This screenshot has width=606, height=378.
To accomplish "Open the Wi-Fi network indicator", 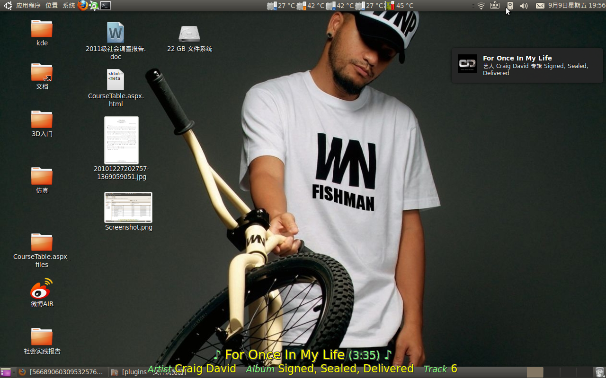I will 481,6.
